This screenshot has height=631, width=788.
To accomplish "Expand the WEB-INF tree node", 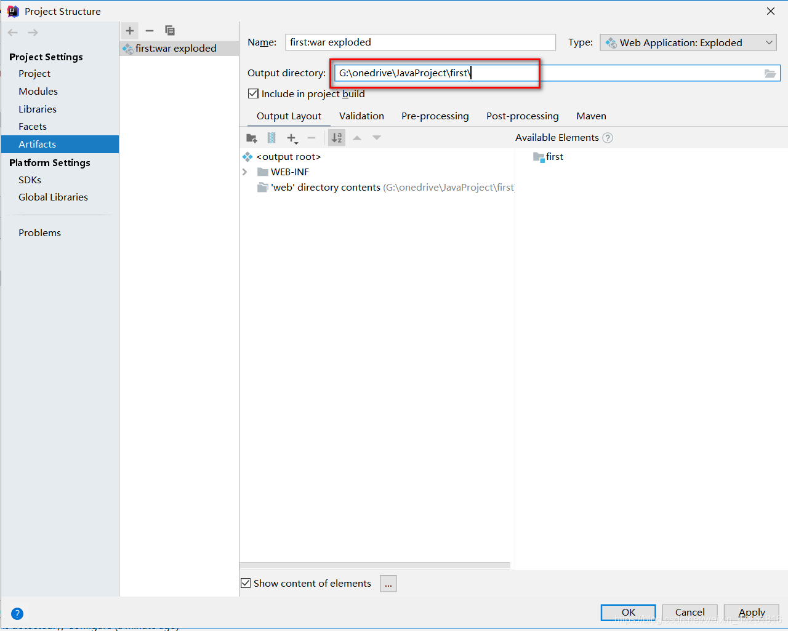I will pyautogui.click(x=245, y=172).
